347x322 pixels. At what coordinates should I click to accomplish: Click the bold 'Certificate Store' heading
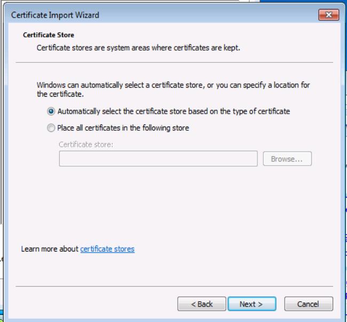(49, 36)
